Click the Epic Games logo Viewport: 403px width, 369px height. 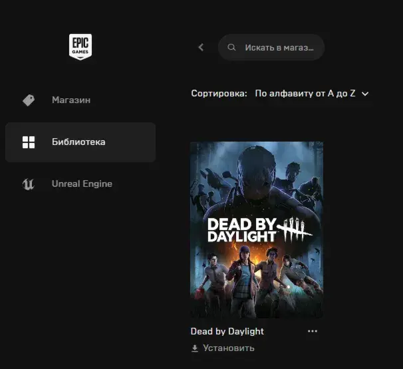tap(80, 47)
